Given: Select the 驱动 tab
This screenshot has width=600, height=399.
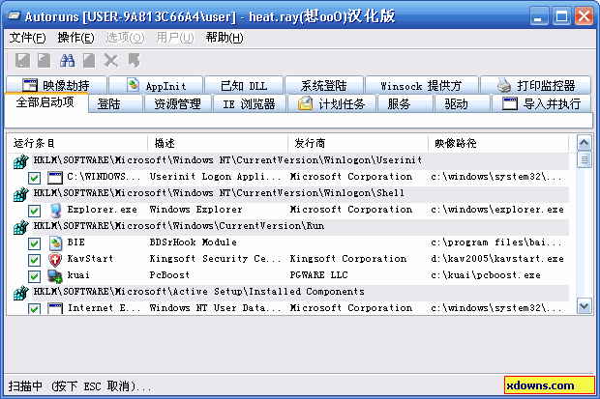Looking at the screenshot, I should click(x=463, y=103).
